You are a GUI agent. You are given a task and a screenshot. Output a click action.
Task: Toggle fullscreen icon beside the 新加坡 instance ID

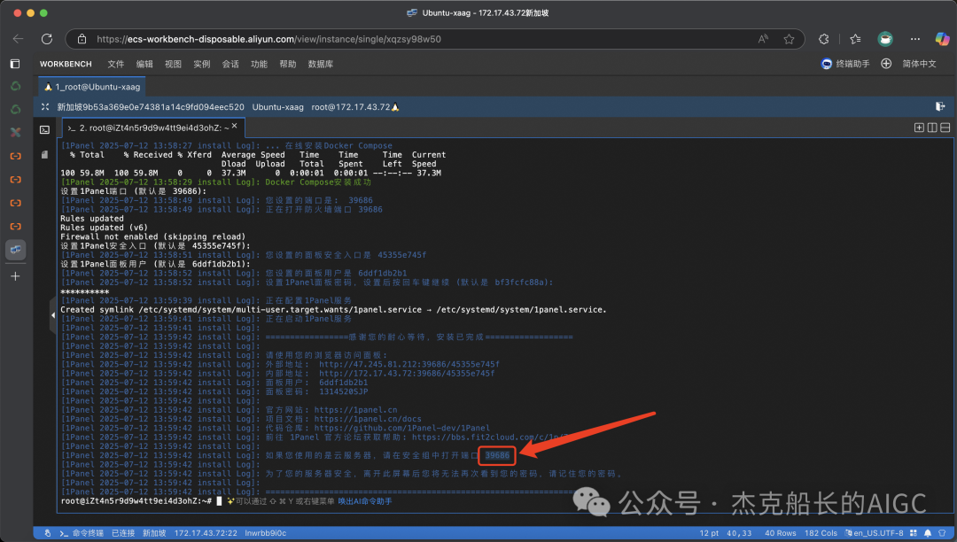tap(45, 106)
